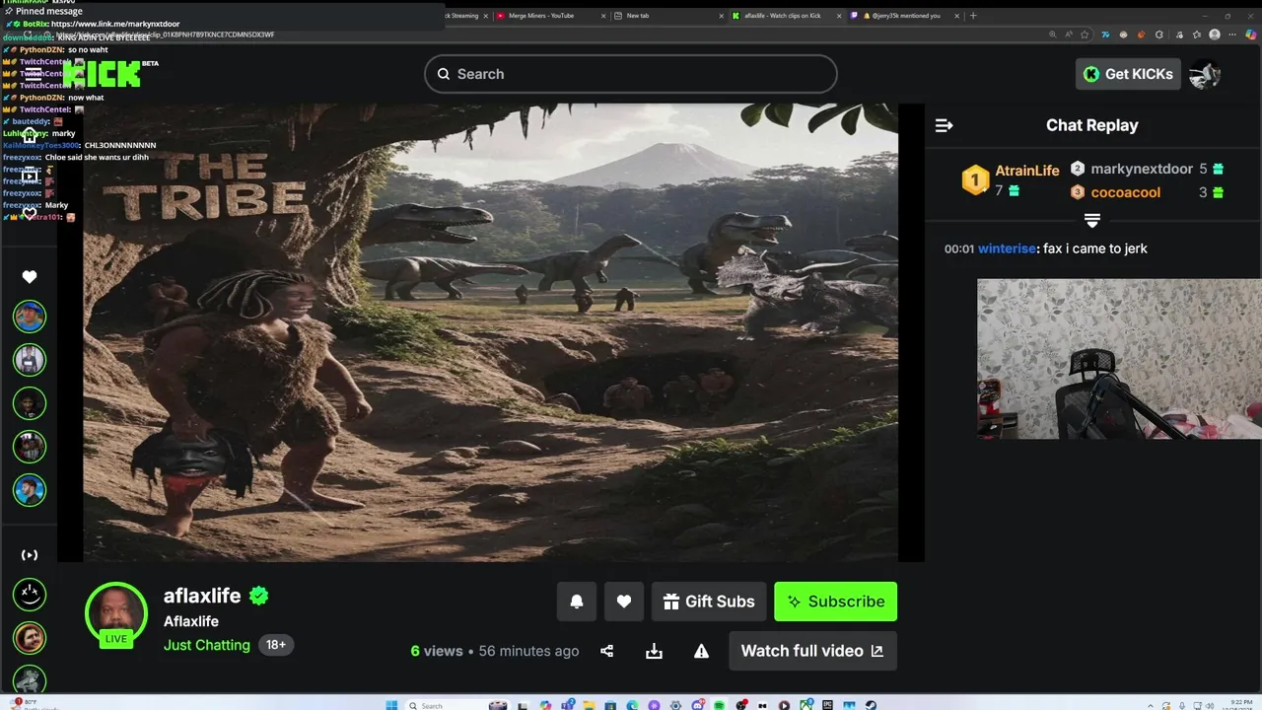Screen dimensions: 1262x710
Task: Click the notification bell for aflaxlife
Action: click(577, 602)
